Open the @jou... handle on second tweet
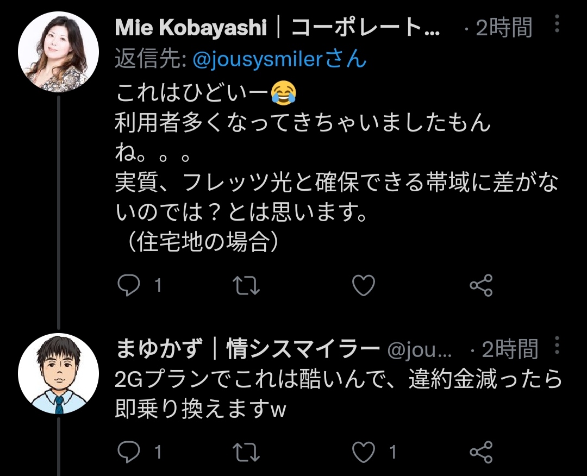The width and height of the screenshot is (587, 476). point(419,350)
